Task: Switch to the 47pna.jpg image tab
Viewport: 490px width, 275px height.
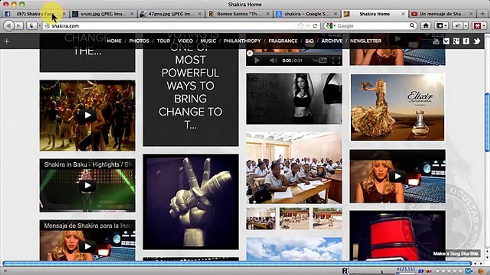Action: click(170, 14)
